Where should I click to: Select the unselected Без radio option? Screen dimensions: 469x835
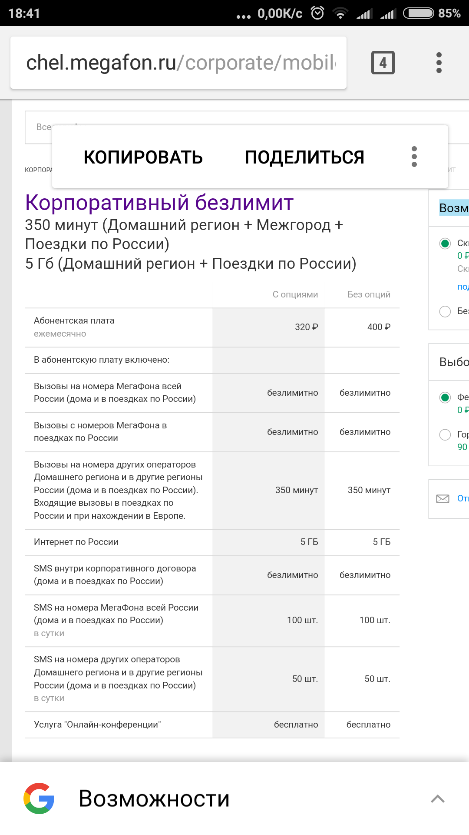click(445, 311)
